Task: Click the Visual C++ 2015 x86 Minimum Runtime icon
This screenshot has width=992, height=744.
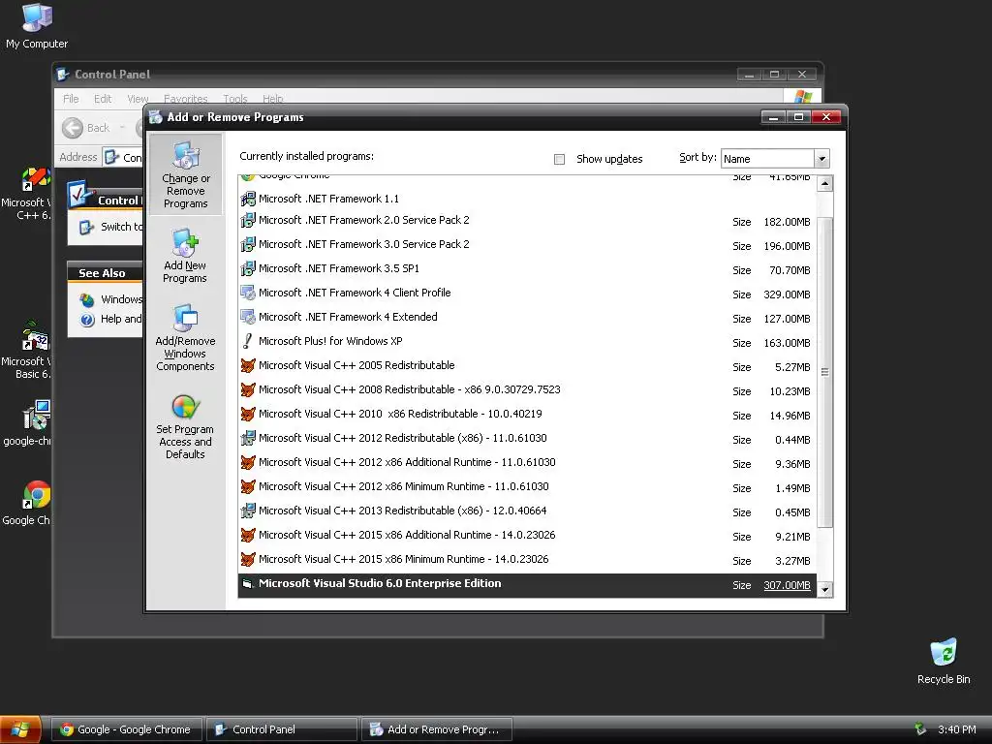Action: coord(248,559)
